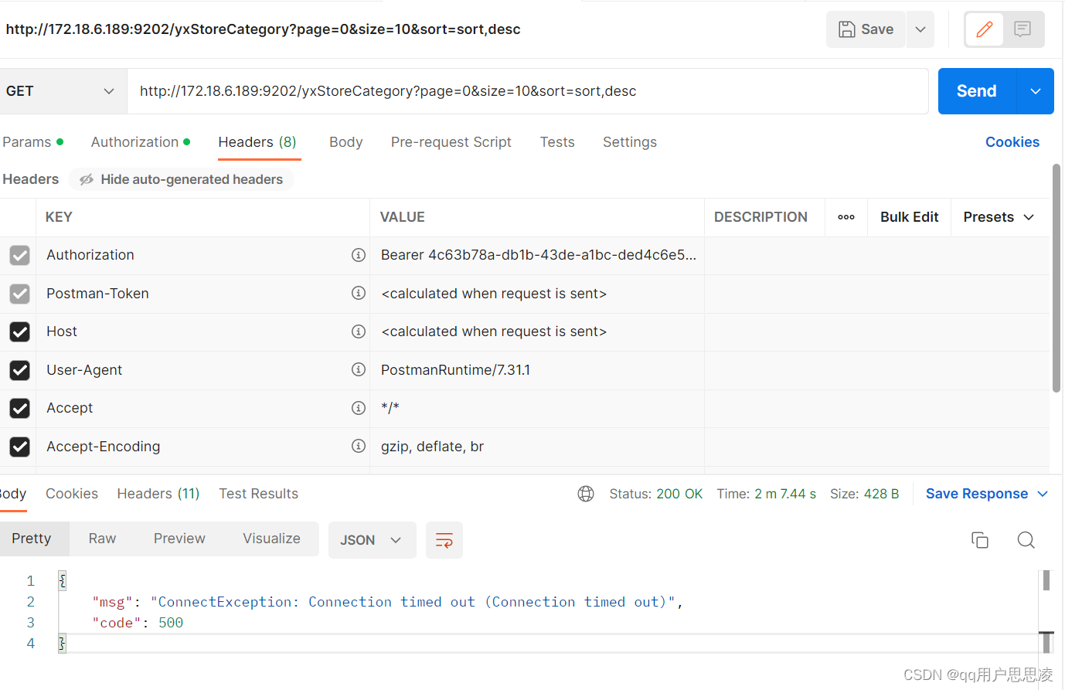
Task: Select the Preview view tab
Action: tap(179, 539)
